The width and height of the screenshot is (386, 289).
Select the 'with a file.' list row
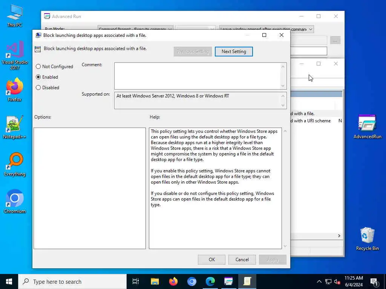tap(316, 114)
